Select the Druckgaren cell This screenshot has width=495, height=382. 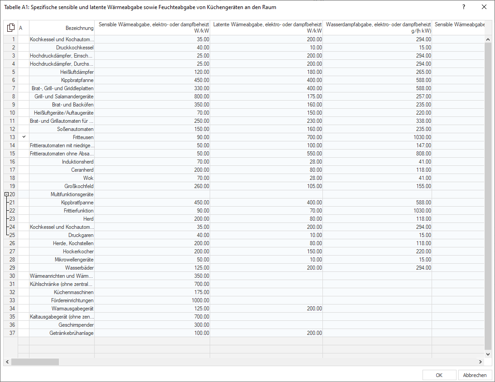pos(62,235)
